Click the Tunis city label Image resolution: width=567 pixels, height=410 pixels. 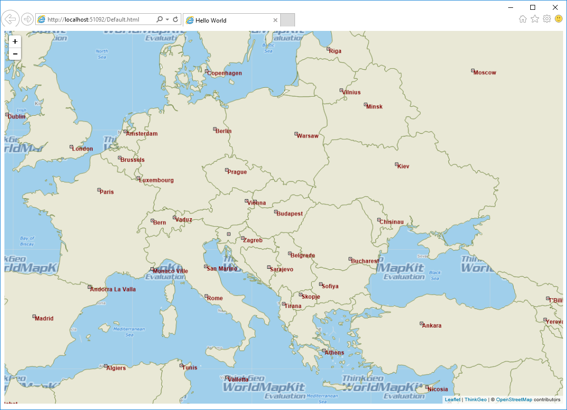[190, 368]
